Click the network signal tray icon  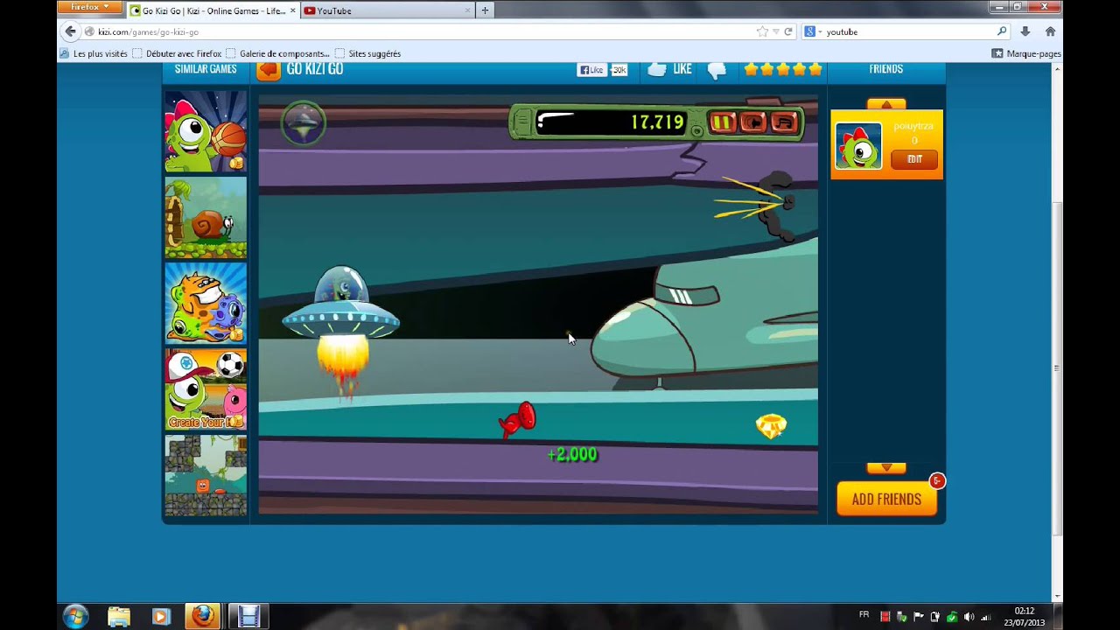(986, 617)
